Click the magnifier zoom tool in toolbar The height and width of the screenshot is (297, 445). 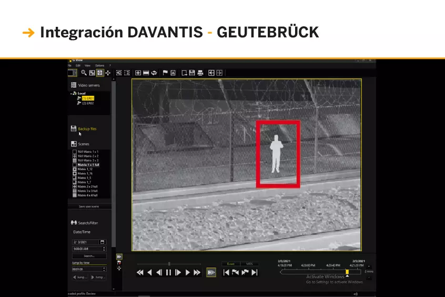pyautogui.click(x=84, y=73)
